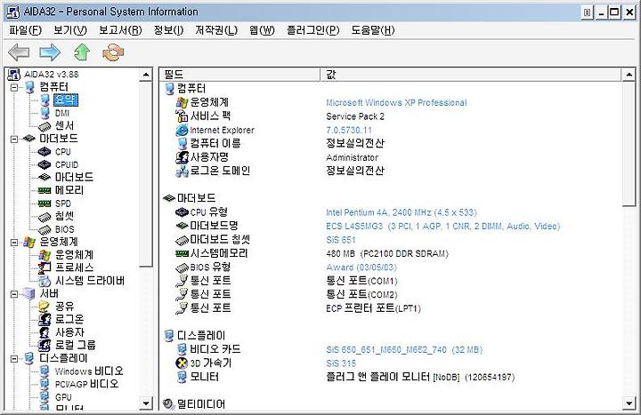
Task: Click the 로컬 그룹 icon in tree
Action: click(45, 346)
